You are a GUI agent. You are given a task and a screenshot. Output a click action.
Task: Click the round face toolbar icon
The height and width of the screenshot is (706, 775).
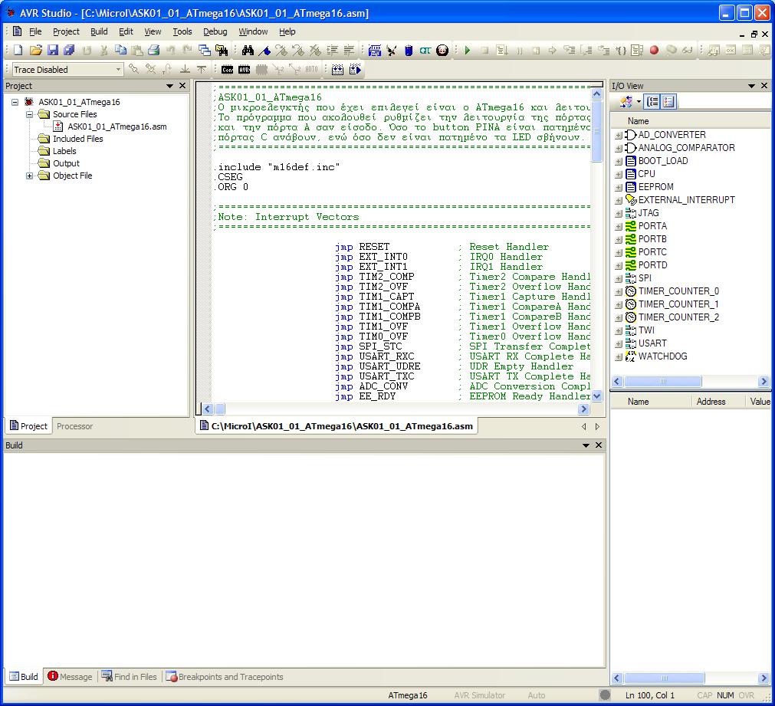(x=442, y=51)
